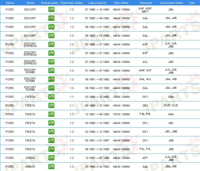
Task: Click the date cell 07.1988 -> 10.1990
Action: tap(97, 9)
